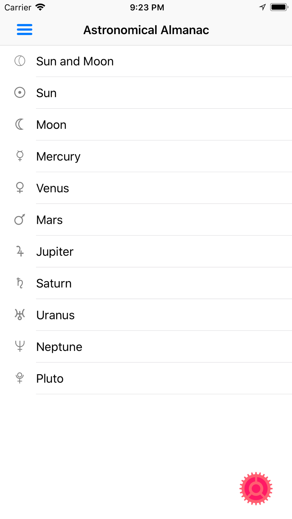Open the Moon almanac page

coord(146,125)
